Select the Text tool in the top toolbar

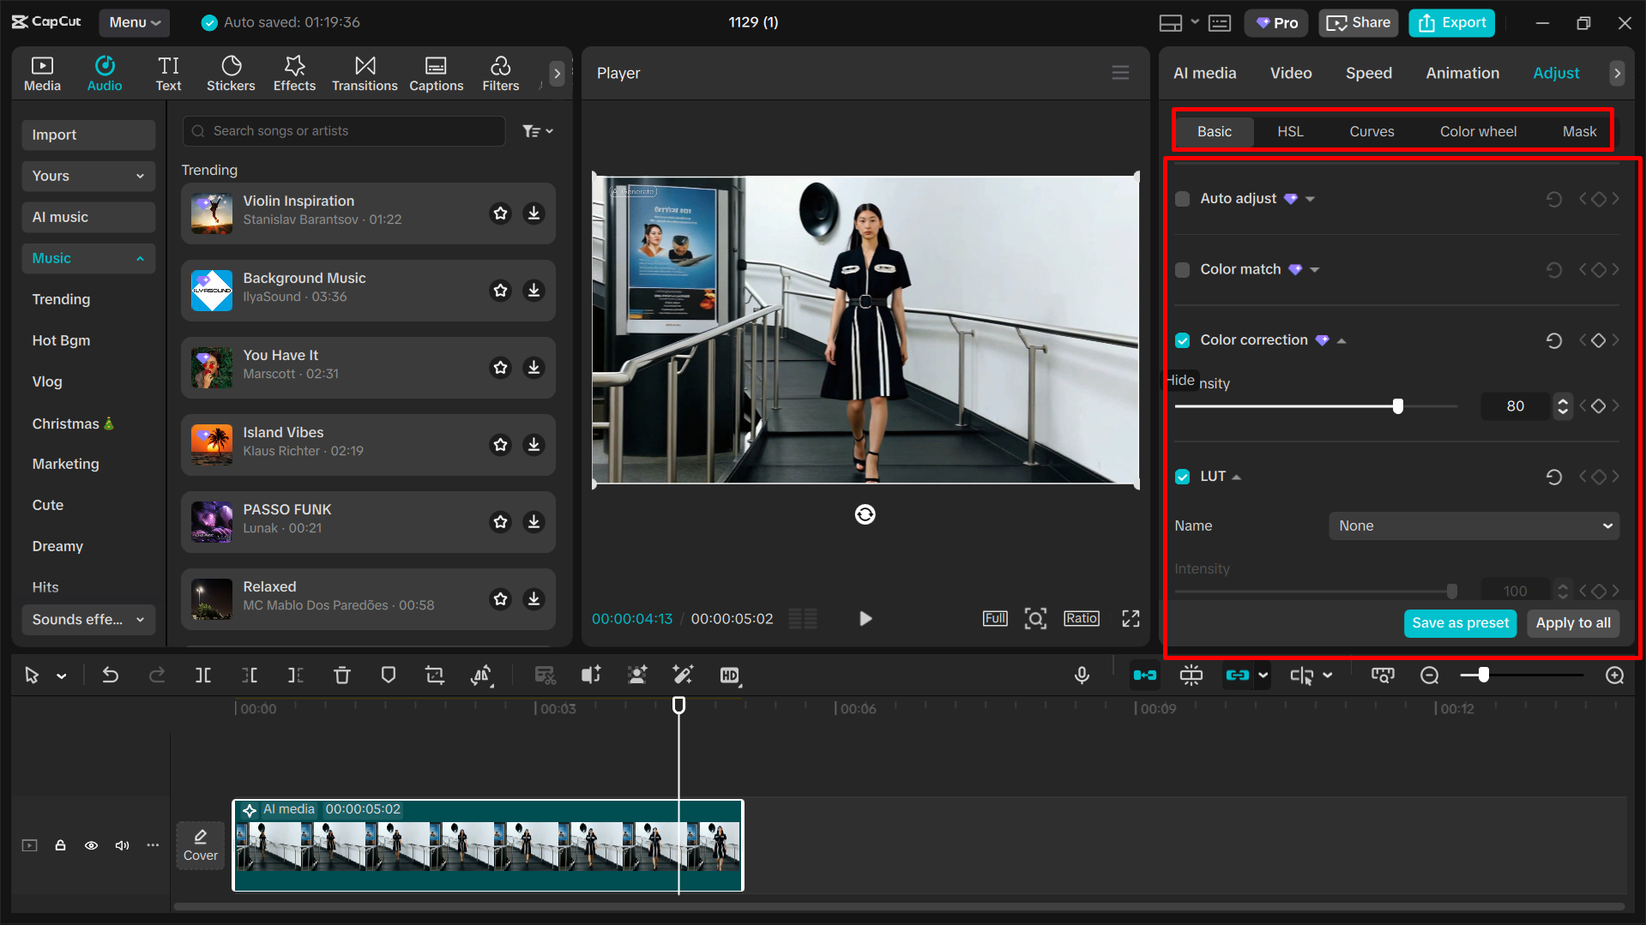168,73
